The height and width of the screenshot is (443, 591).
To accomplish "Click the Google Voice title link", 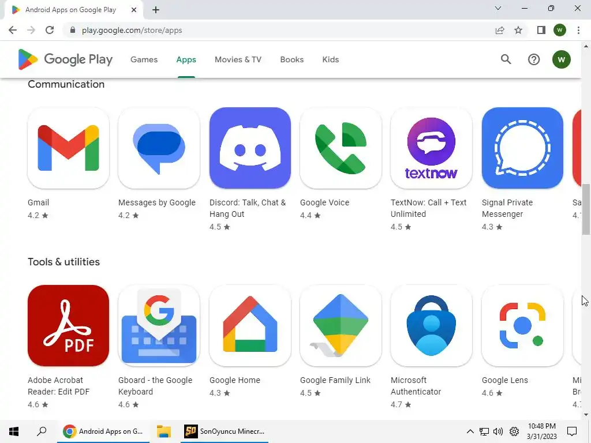I will (324, 202).
